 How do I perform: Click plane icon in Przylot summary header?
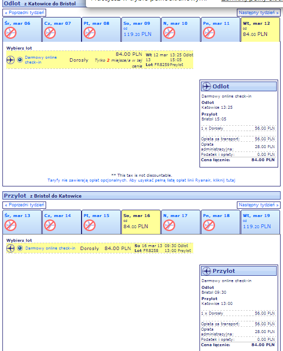[x=206, y=271]
